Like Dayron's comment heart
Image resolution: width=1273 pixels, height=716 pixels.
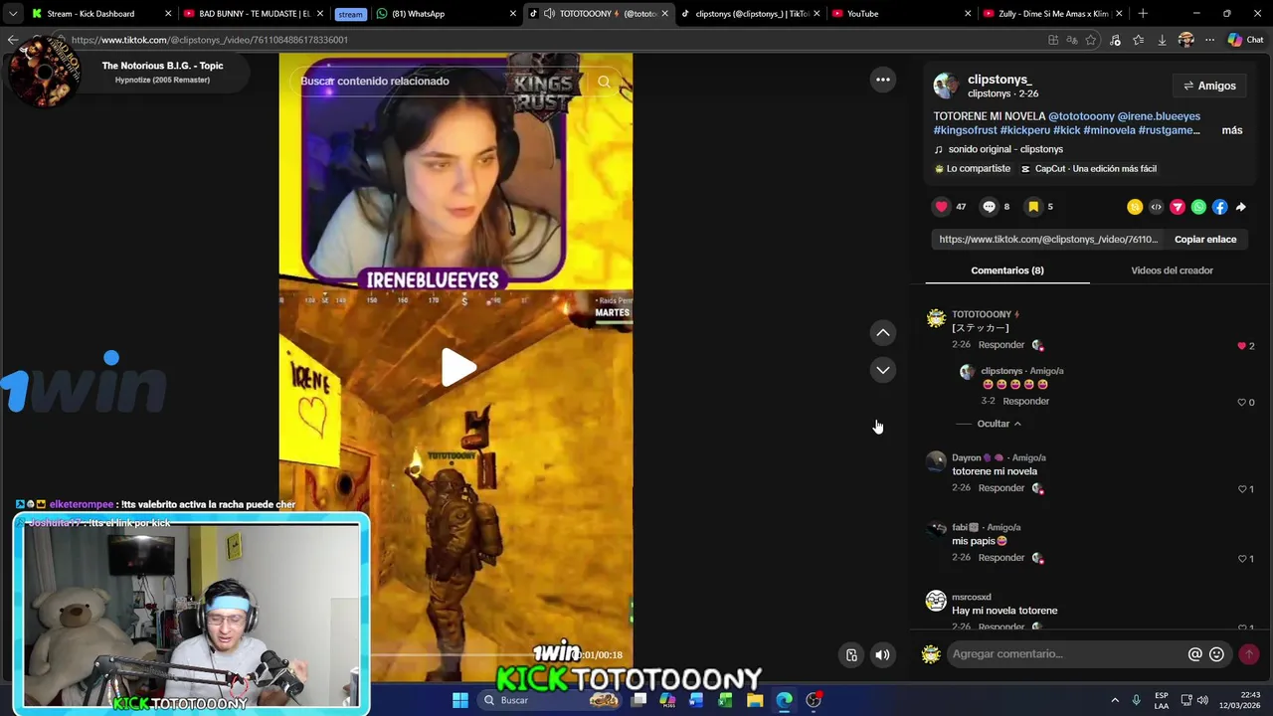tap(1241, 489)
